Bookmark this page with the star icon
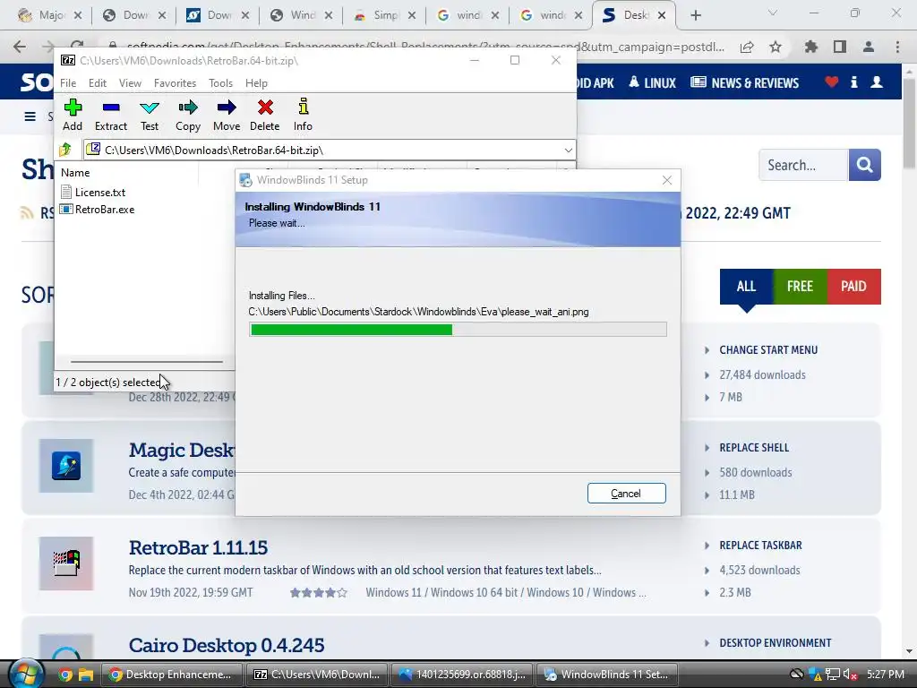Image resolution: width=917 pixels, height=688 pixels. pos(776,47)
